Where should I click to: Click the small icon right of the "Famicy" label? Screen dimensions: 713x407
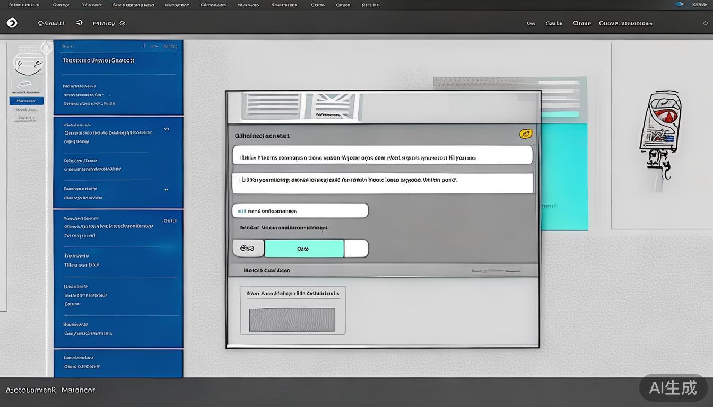[x=122, y=23]
